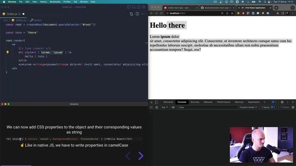The height and width of the screenshot is (166, 296).
Task: Click the 1 Issue link in the console toolbar
Action: [x=268, y=107]
